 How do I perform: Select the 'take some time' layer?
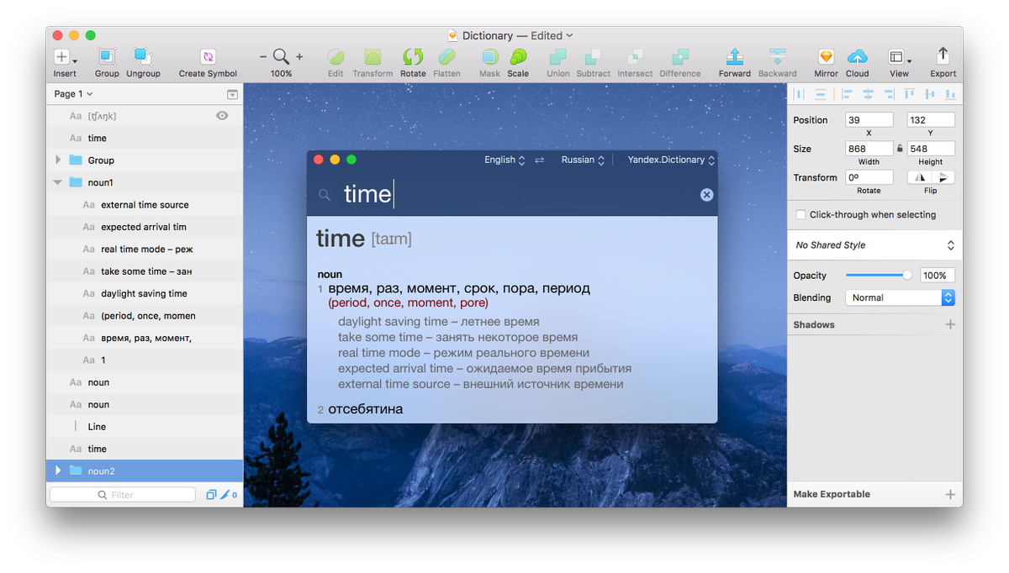pos(145,271)
